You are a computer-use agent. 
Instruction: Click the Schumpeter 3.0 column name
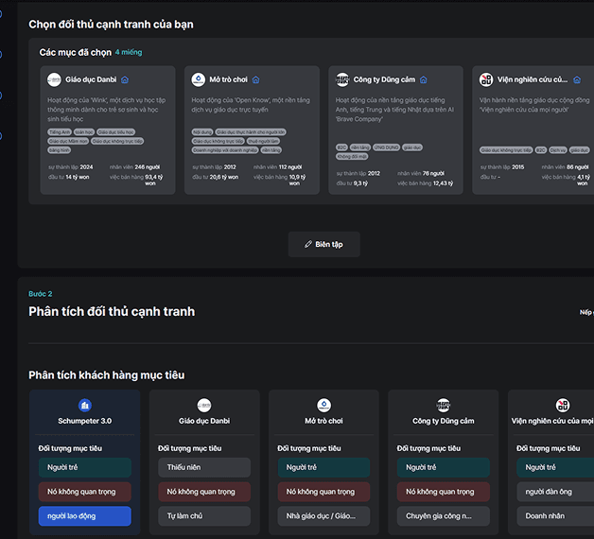[85, 421]
